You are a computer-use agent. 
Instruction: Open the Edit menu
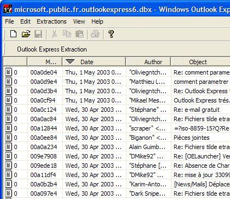[25, 21]
